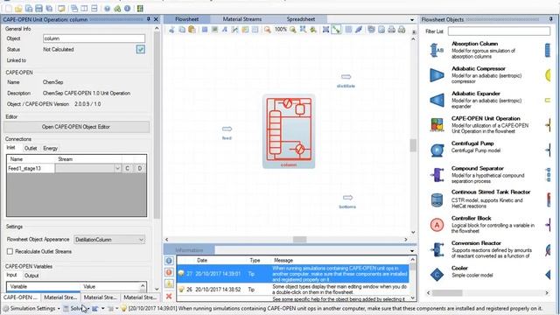Open the Information panel dropdown arrow

(412, 251)
